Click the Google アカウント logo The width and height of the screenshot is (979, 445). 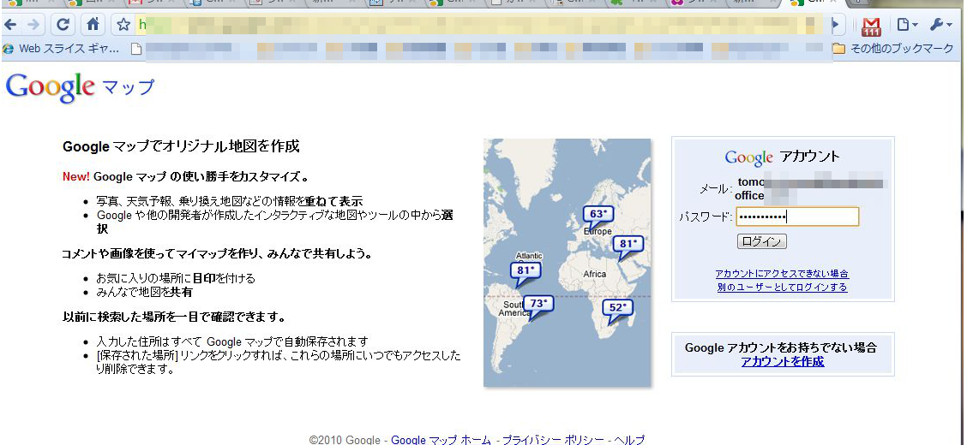783,157
